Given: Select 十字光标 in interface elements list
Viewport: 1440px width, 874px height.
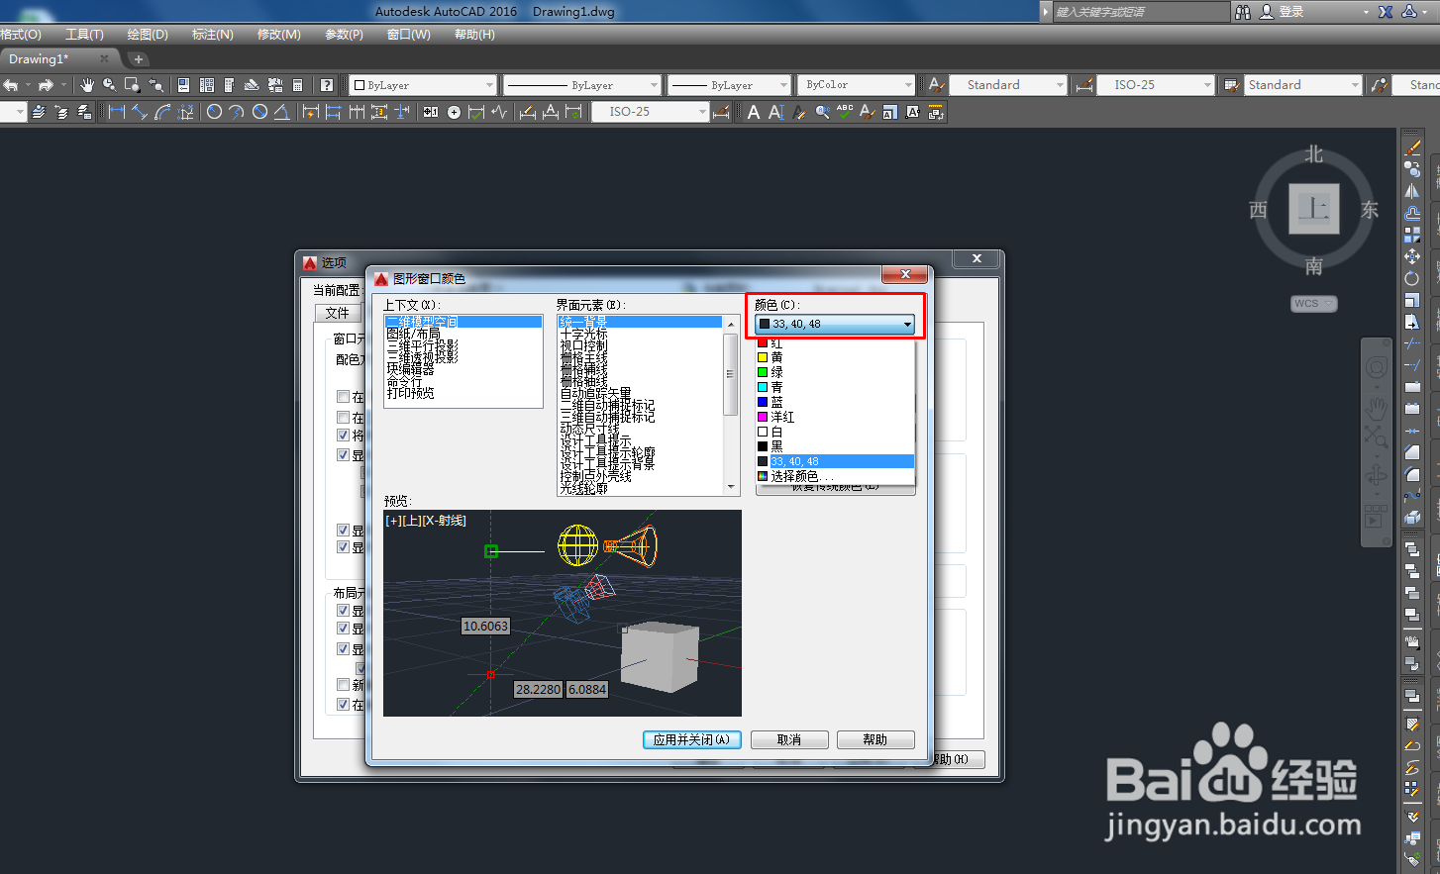Looking at the screenshot, I should (583, 335).
